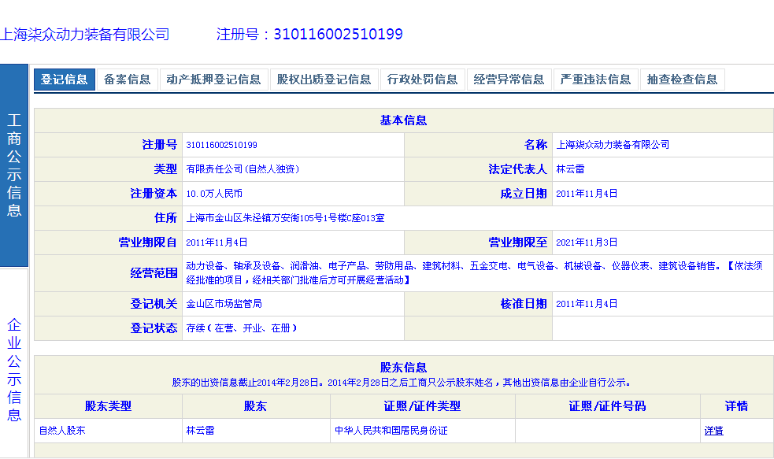
Task: Show the 严重违法信息 tab
Action: (x=595, y=80)
